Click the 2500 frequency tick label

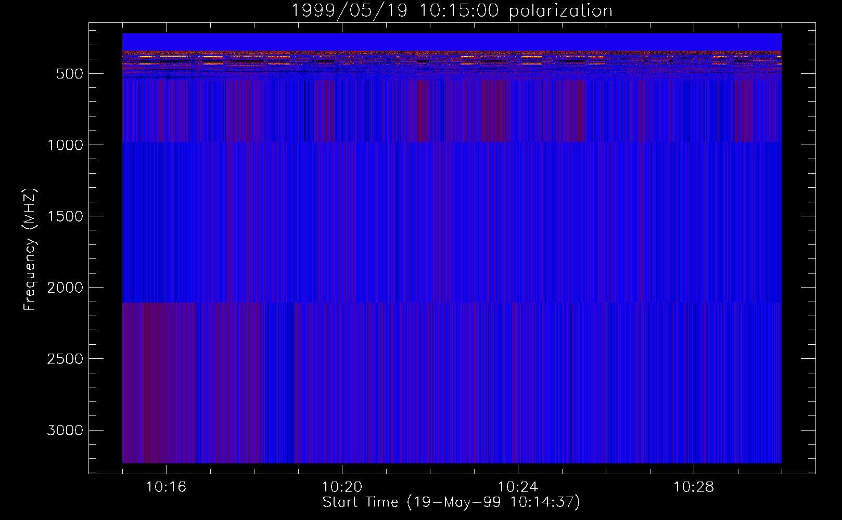65,359
